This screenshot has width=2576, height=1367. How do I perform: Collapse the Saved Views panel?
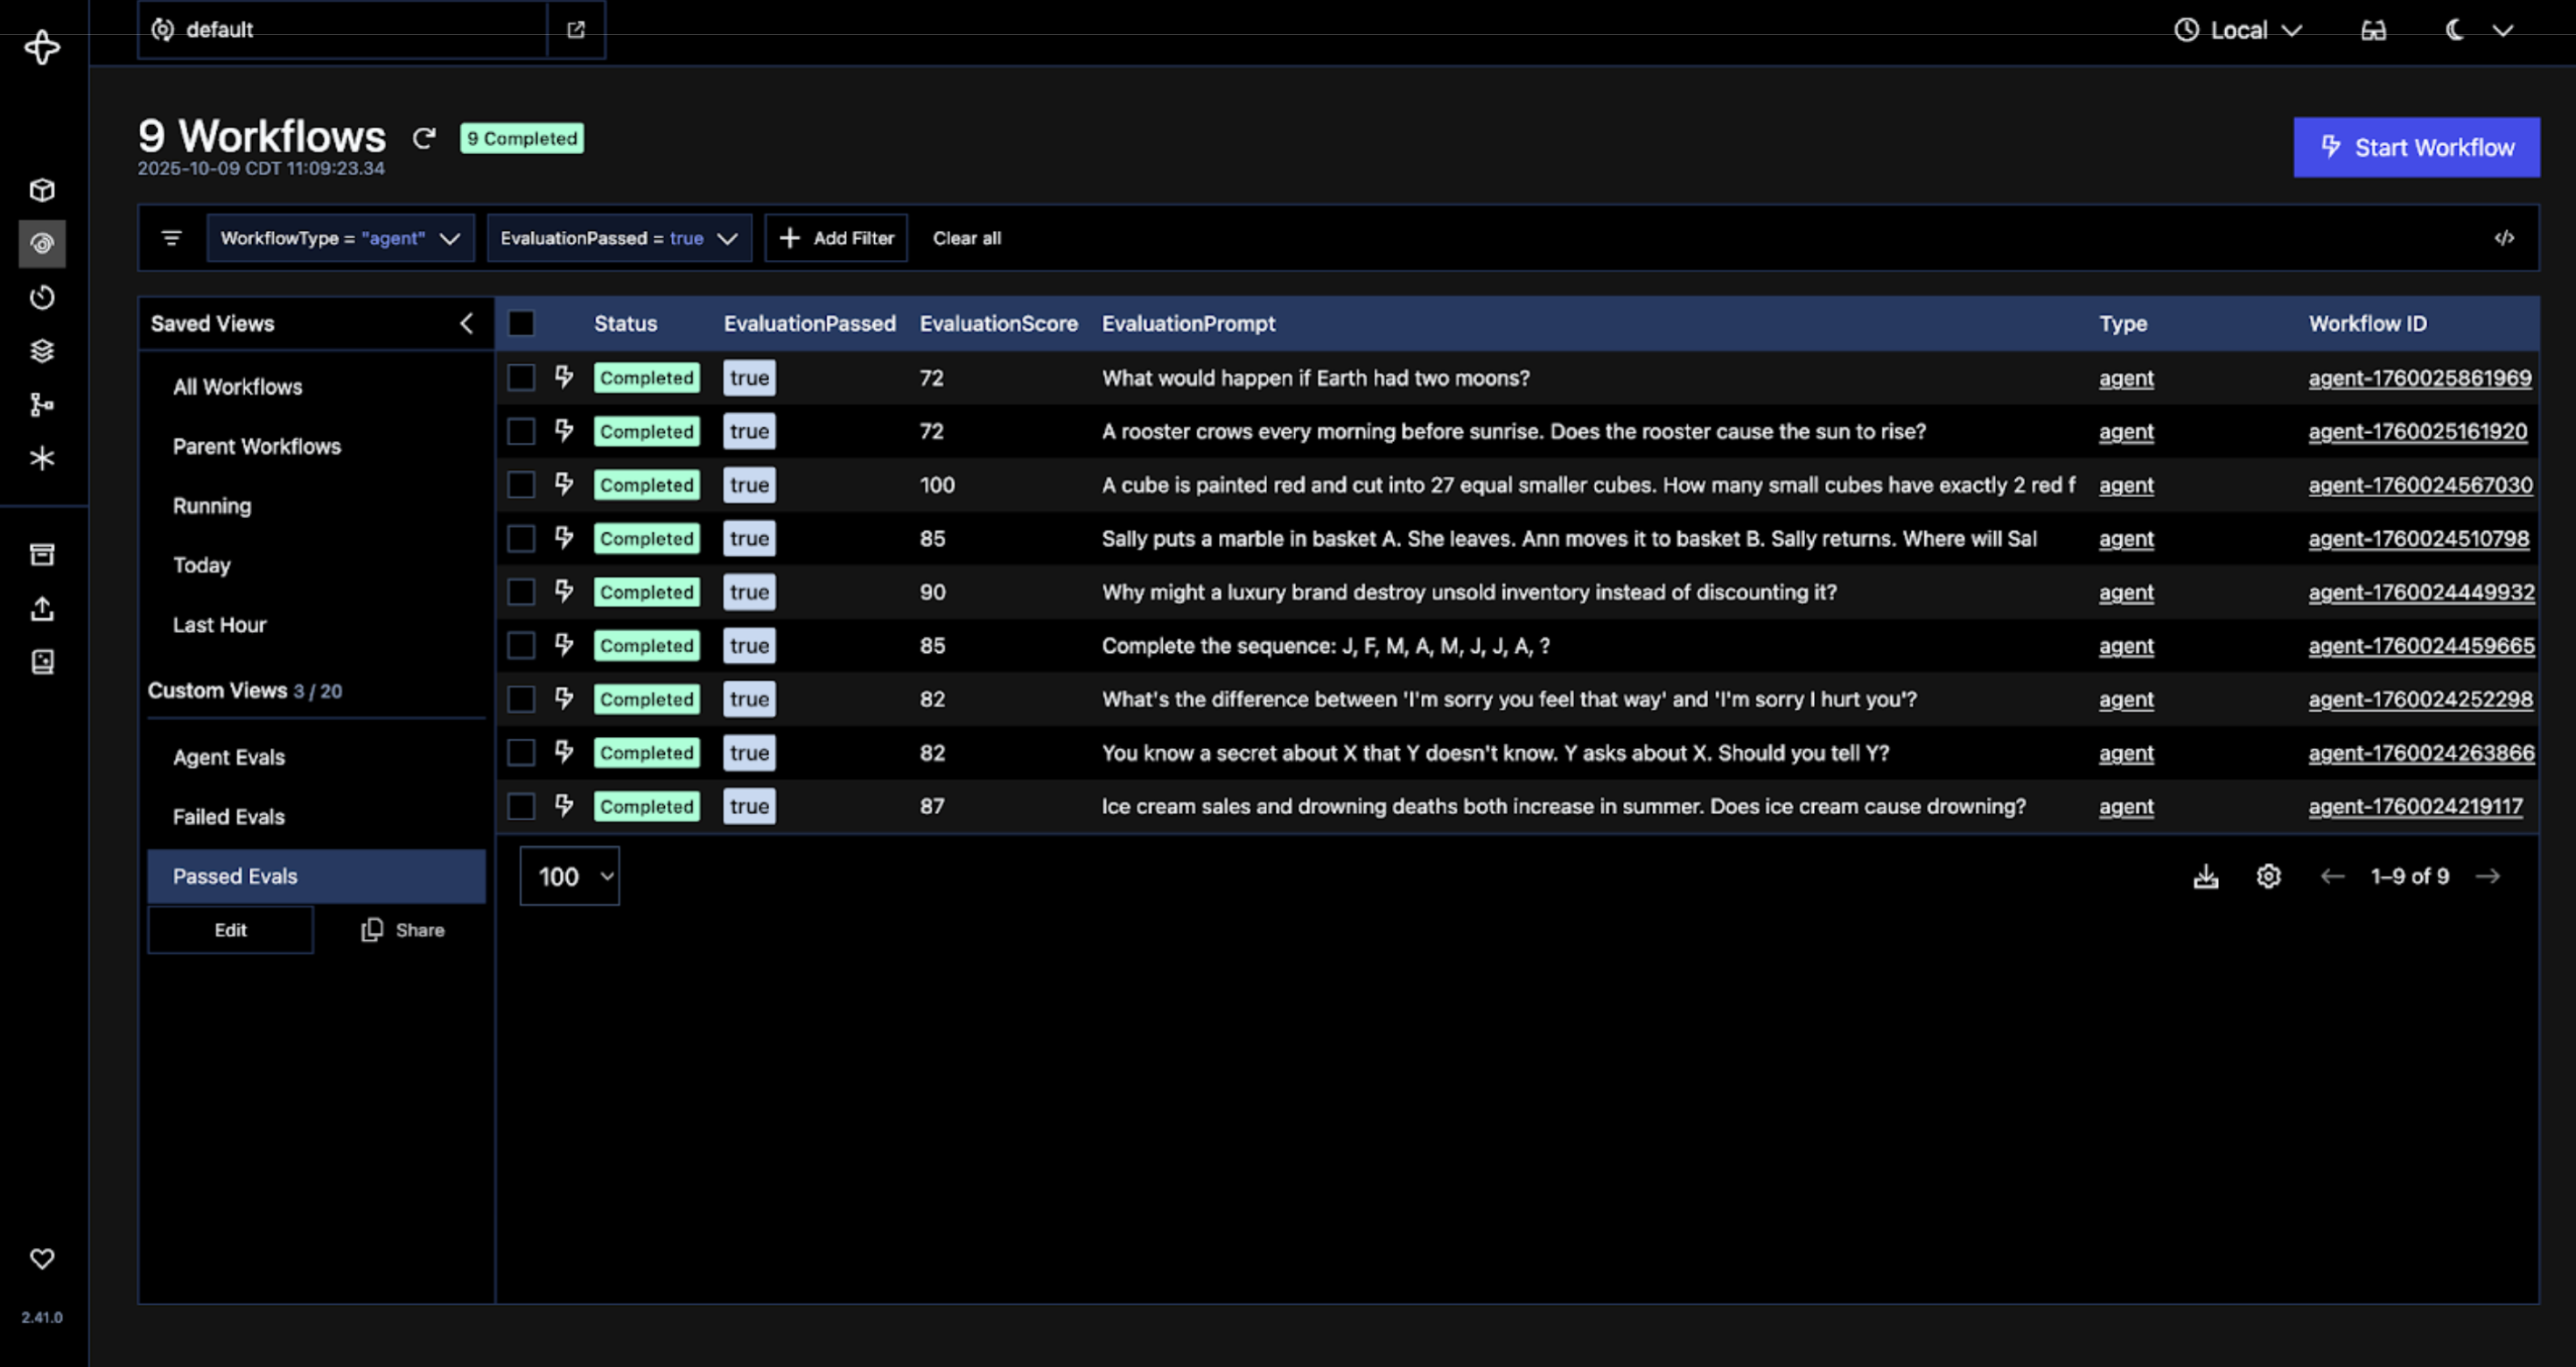(466, 324)
